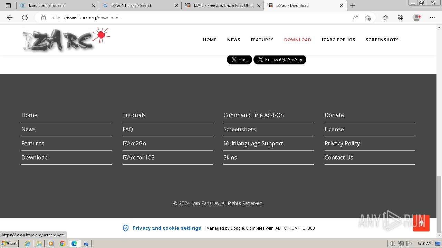Viewport: 442px width, 248px height.
Task: Click the IZArc logo image
Action: 66,40
